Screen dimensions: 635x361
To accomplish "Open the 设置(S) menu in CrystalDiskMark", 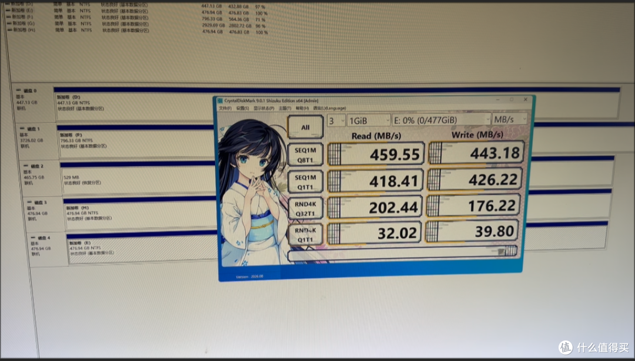I will pyautogui.click(x=243, y=109).
